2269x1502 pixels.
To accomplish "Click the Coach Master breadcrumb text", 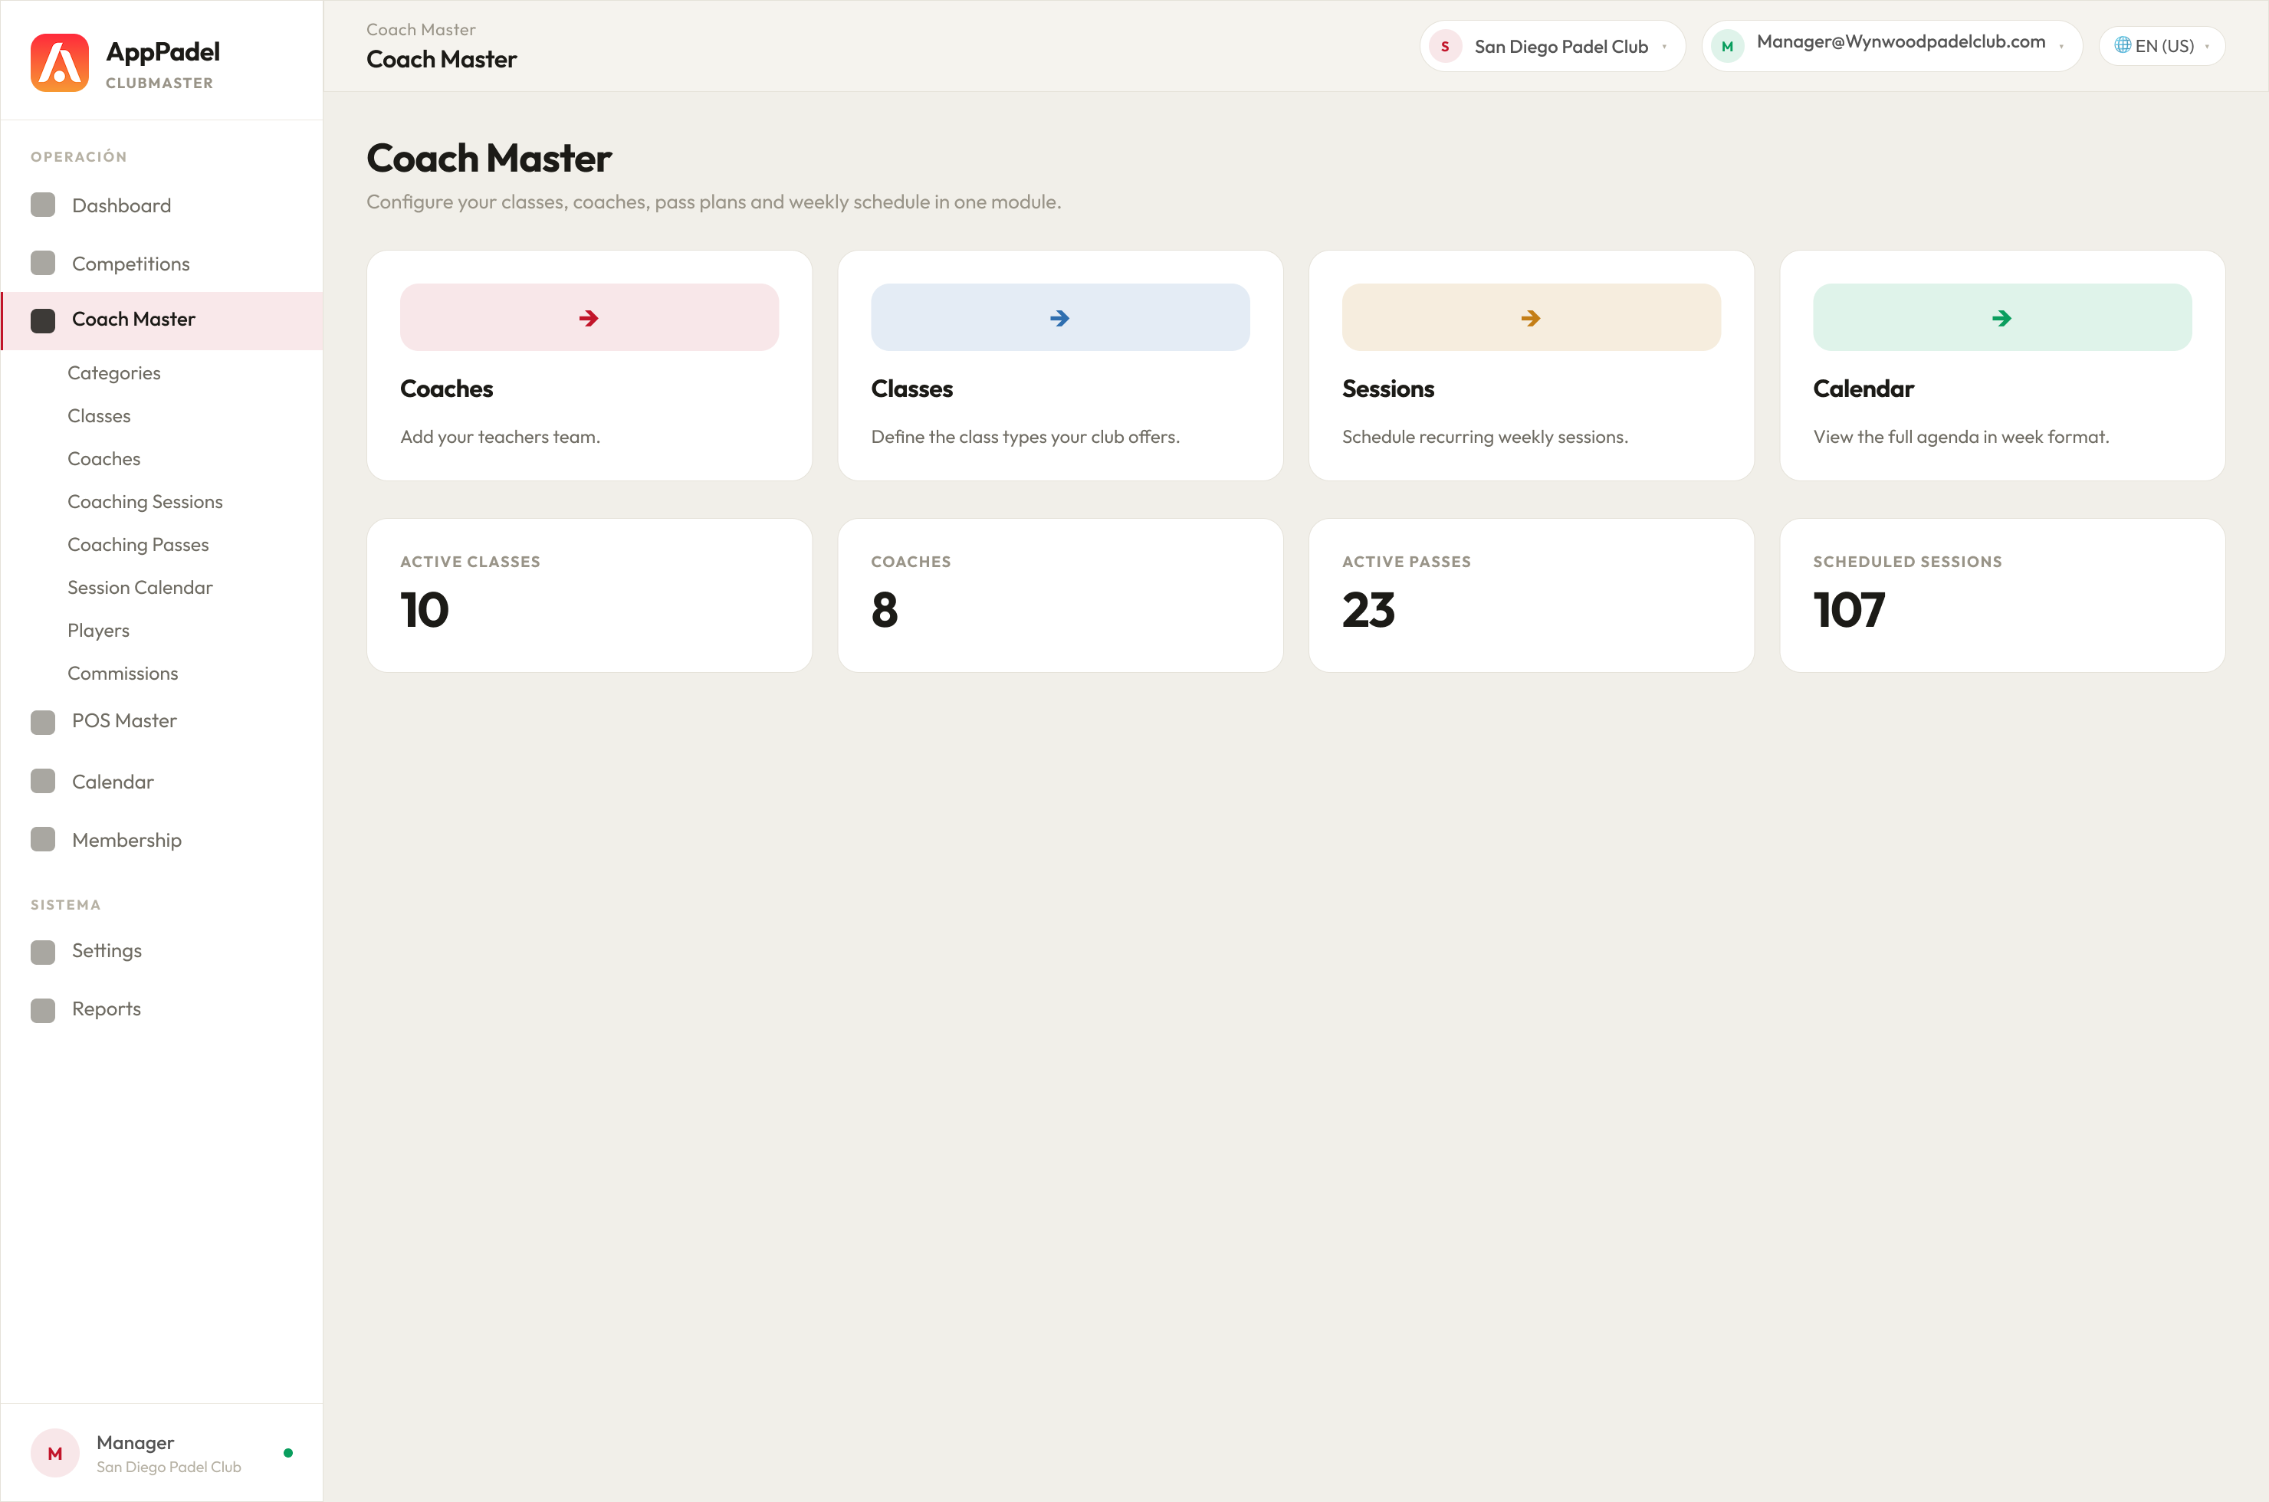I will tap(421, 30).
